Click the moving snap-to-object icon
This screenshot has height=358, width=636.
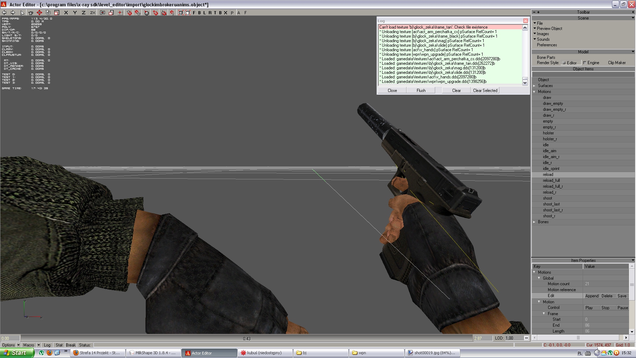tap(138, 13)
